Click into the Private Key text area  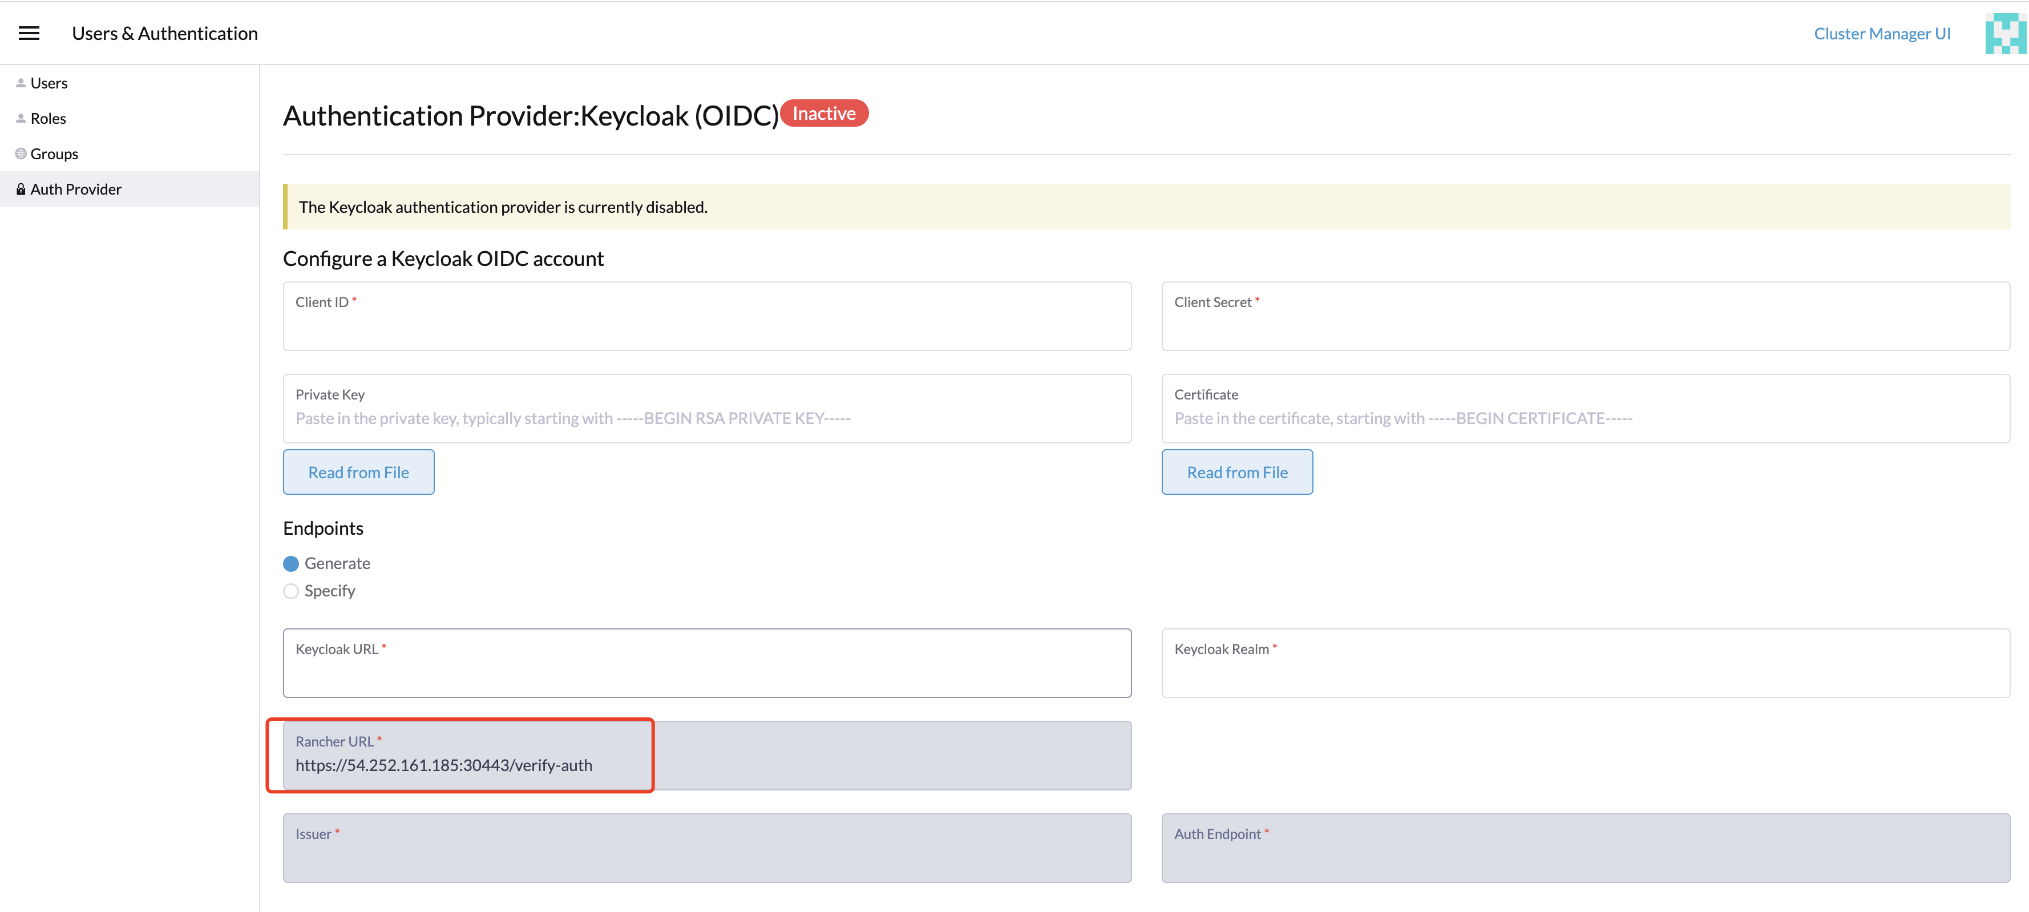[706, 409]
